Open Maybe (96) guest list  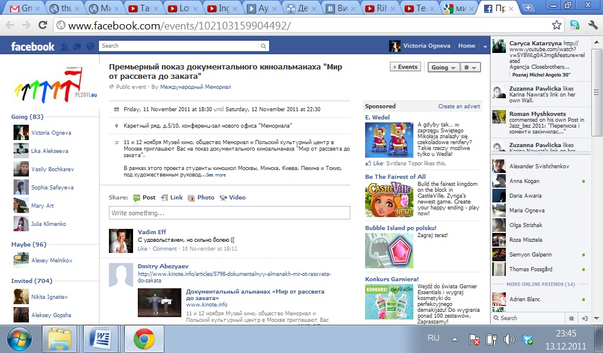(28, 244)
